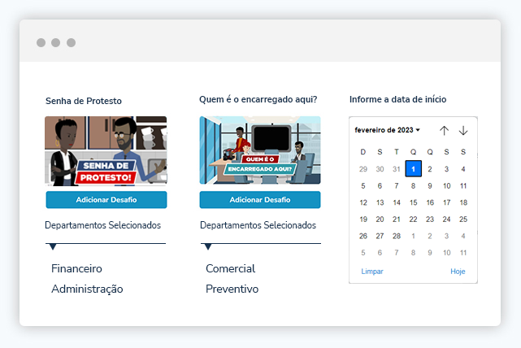Image resolution: width=521 pixels, height=348 pixels.
Task: Open the Quem é o encarregado aqui thumbnail
Action: [x=260, y=150]
